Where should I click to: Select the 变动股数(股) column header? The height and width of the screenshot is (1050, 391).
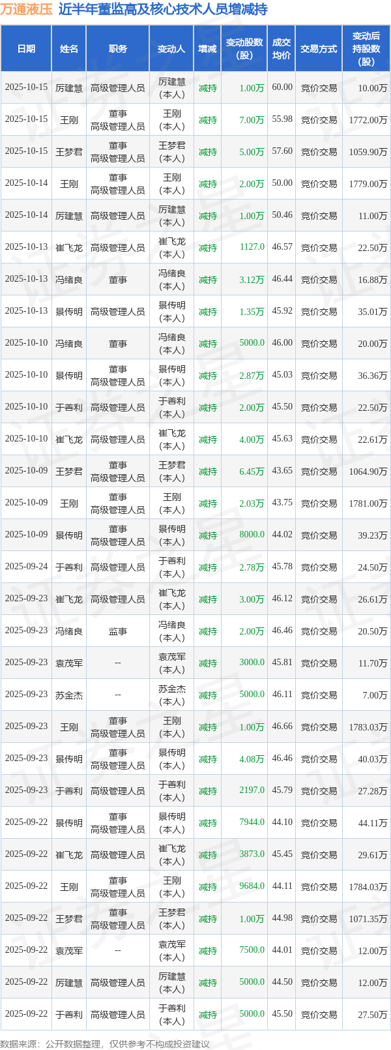click(244, 49)
